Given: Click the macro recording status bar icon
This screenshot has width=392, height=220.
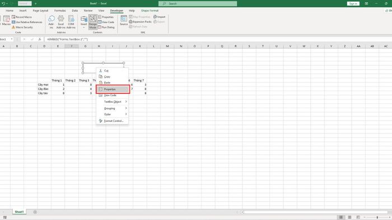Looking at the screenshot, I should point(4,217).
